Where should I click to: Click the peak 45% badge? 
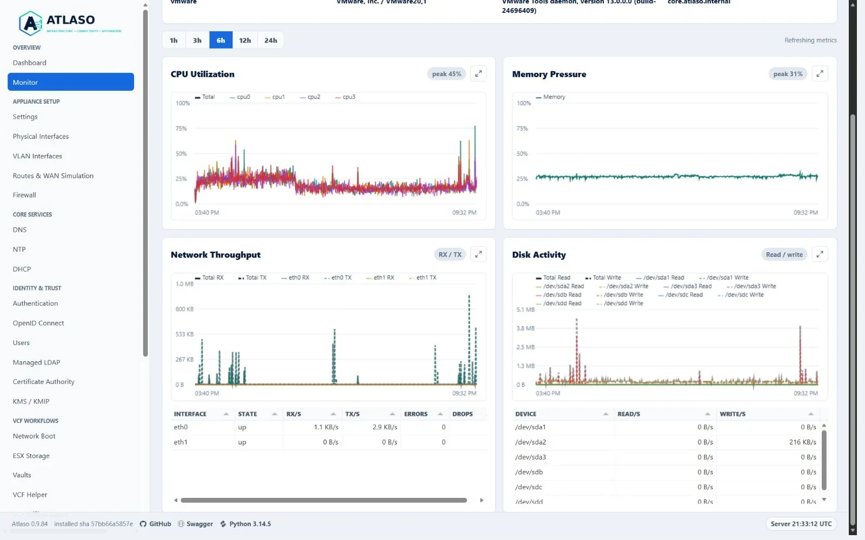[x=447, y=74]
